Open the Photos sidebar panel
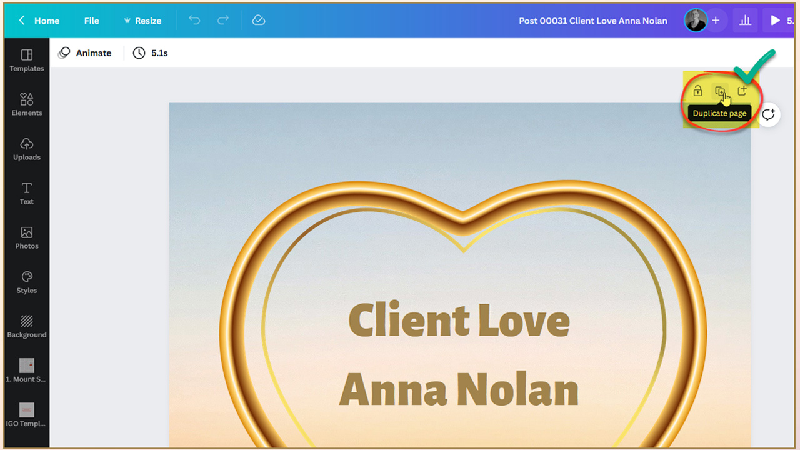The width and height of the screenshot is (800, 450). 27,238
